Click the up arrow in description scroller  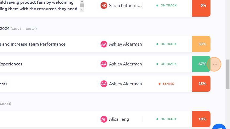point(82,1)
